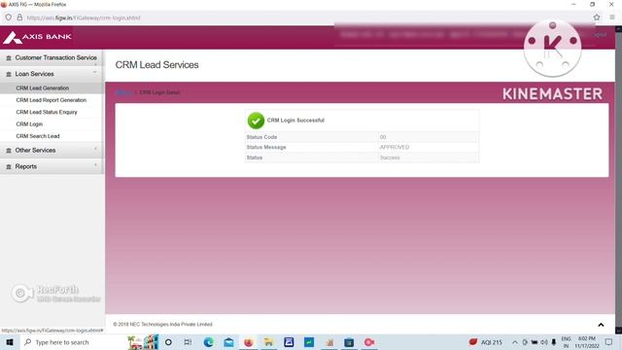Open CRM Lead Report Generation

(52, 100)
